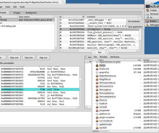
Task: Click the libmozsqlite3.so file icon
Action: point(97,93)
